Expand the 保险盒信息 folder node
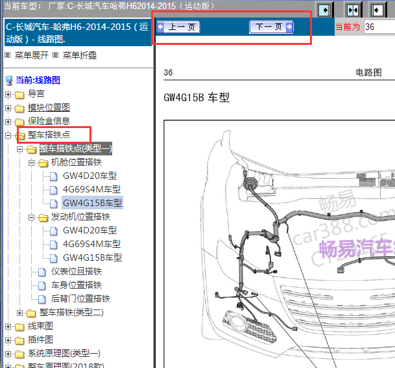The width and height of the screenshot is (395, 368). coord(8,122)
